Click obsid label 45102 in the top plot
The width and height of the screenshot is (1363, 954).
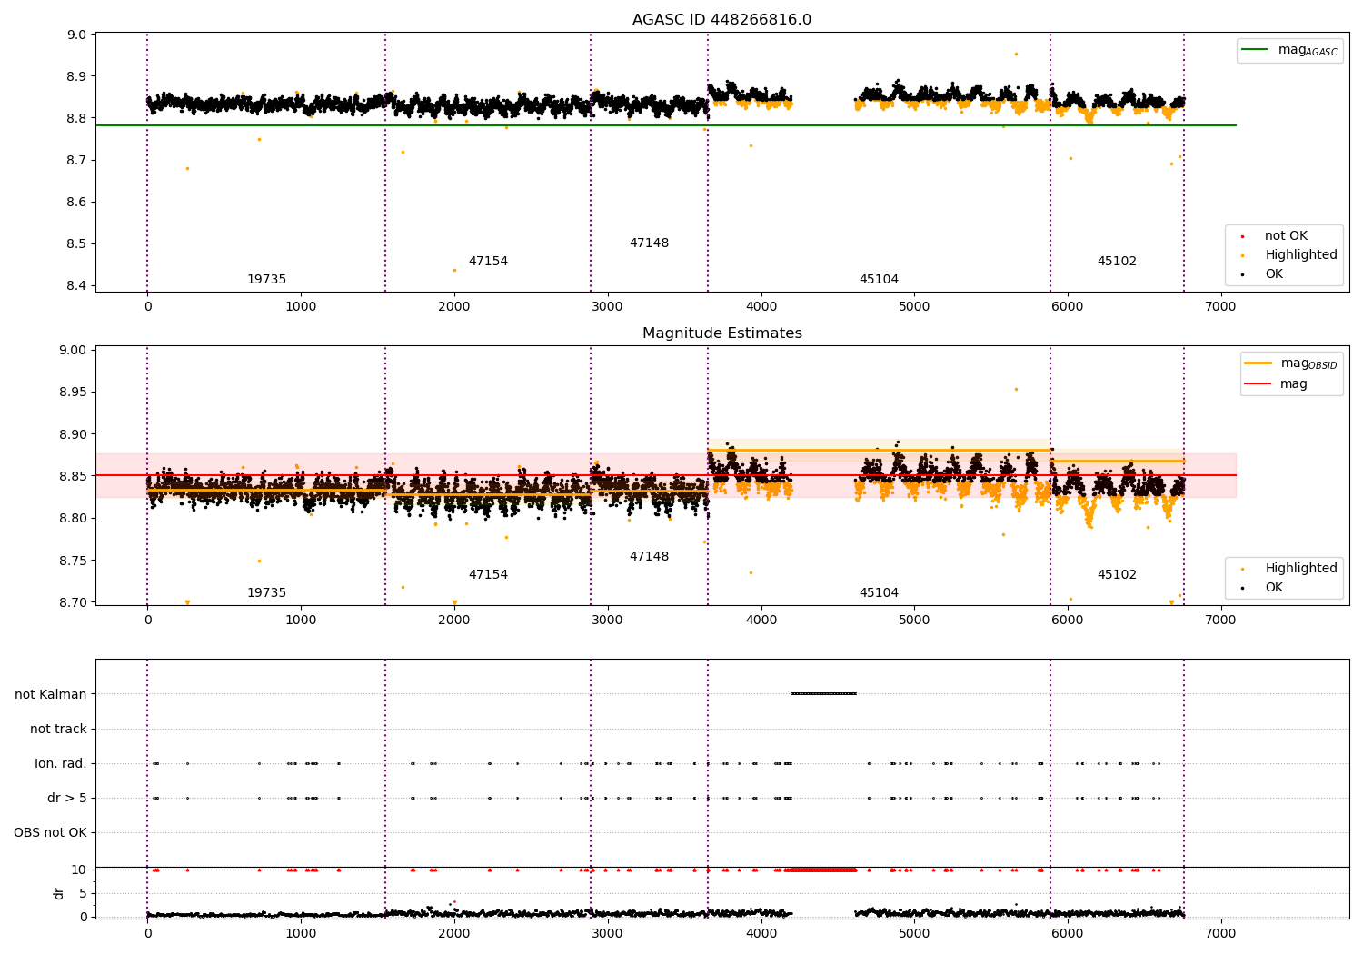(1117, 262)
